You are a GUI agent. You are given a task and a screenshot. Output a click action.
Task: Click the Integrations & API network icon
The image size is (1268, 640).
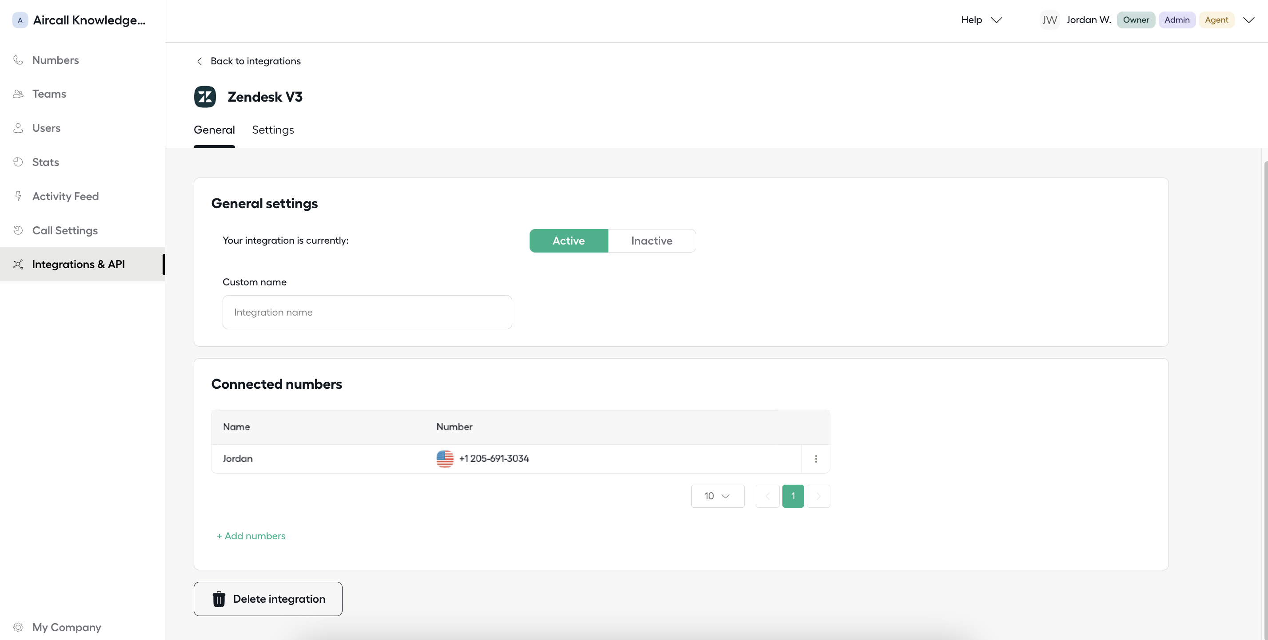click(x=18, y=265)
